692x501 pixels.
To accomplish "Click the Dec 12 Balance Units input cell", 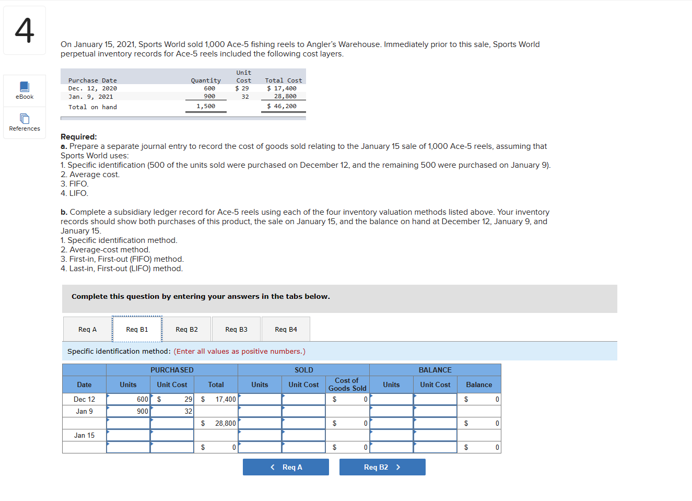I will click(x=391, y=399).
